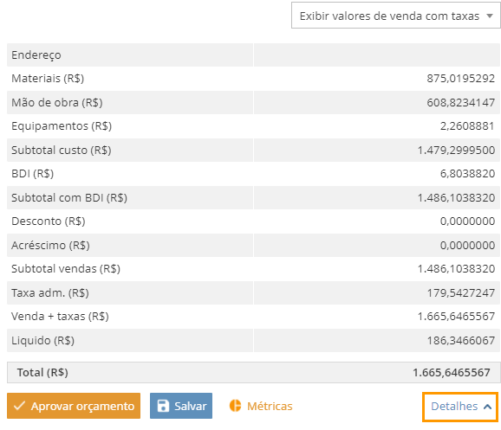501x430 pixels.
Task: Click the Equipamentos (R$) value
Action: (x=467, y=126)
